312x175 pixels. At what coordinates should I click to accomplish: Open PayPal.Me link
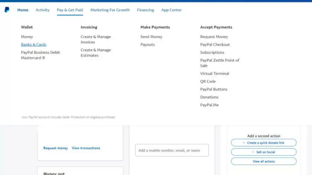click(209, 105)
